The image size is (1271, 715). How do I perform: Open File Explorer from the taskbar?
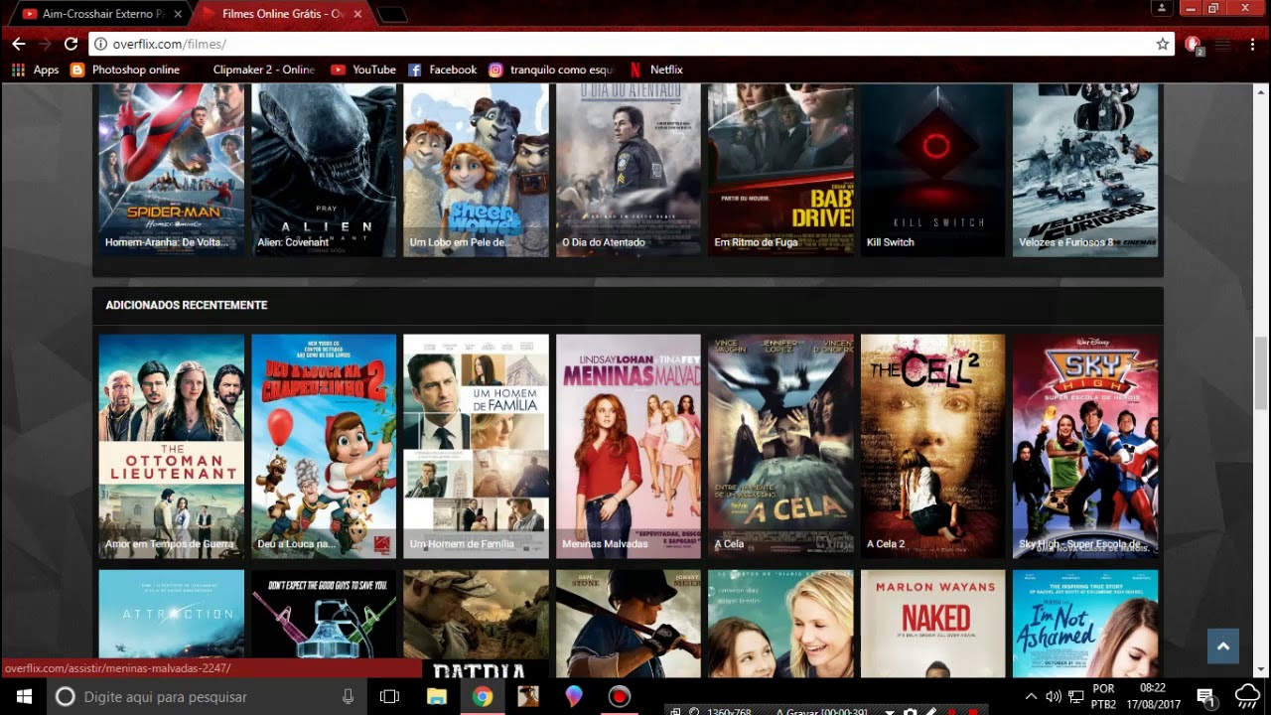(x=437, y=696)
